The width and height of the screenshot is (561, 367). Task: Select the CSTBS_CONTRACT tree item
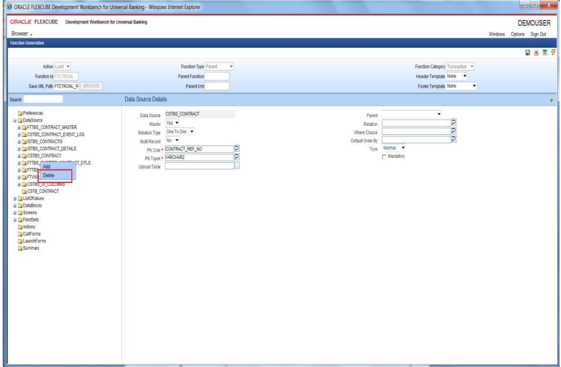click(x=44, y=156)
